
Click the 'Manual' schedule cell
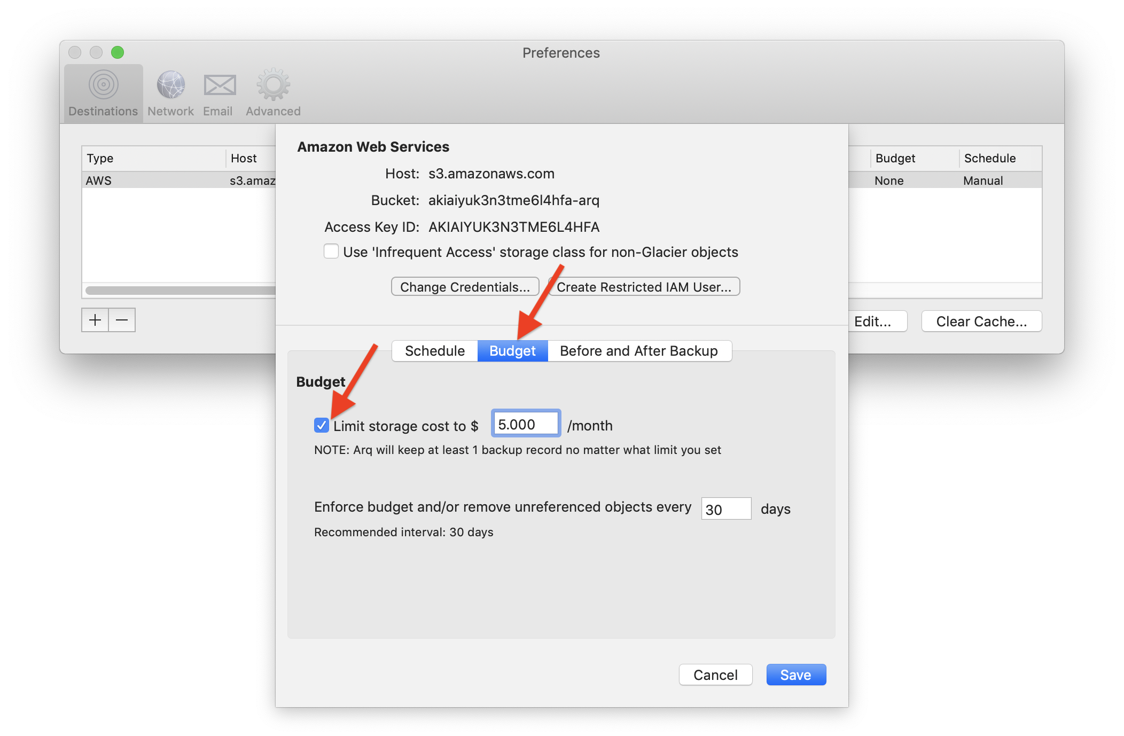[983, 181]
